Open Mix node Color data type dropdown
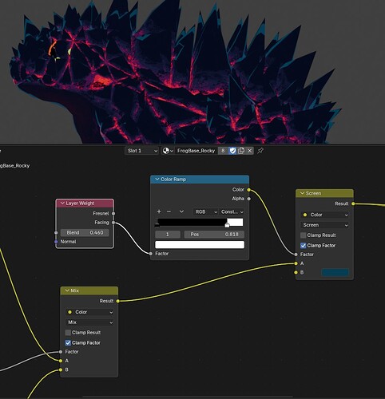 (x=89, y=312)
